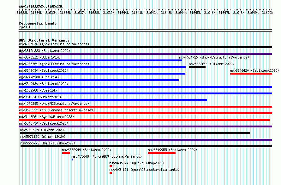
Task: Open the nsv4065751 gnomAD label
Action: [54, 64]
